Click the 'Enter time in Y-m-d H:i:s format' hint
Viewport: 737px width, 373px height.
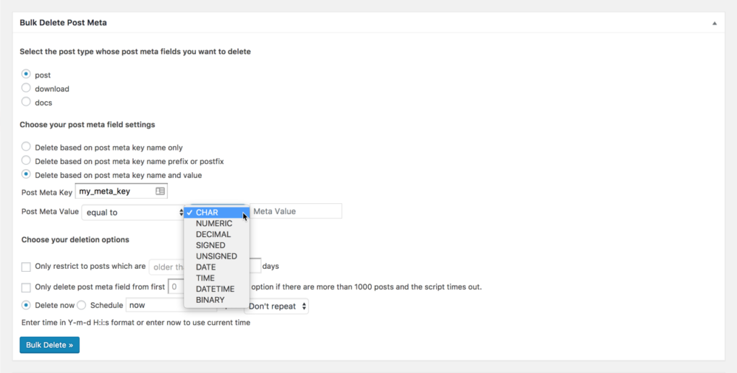tap(136, 322)
